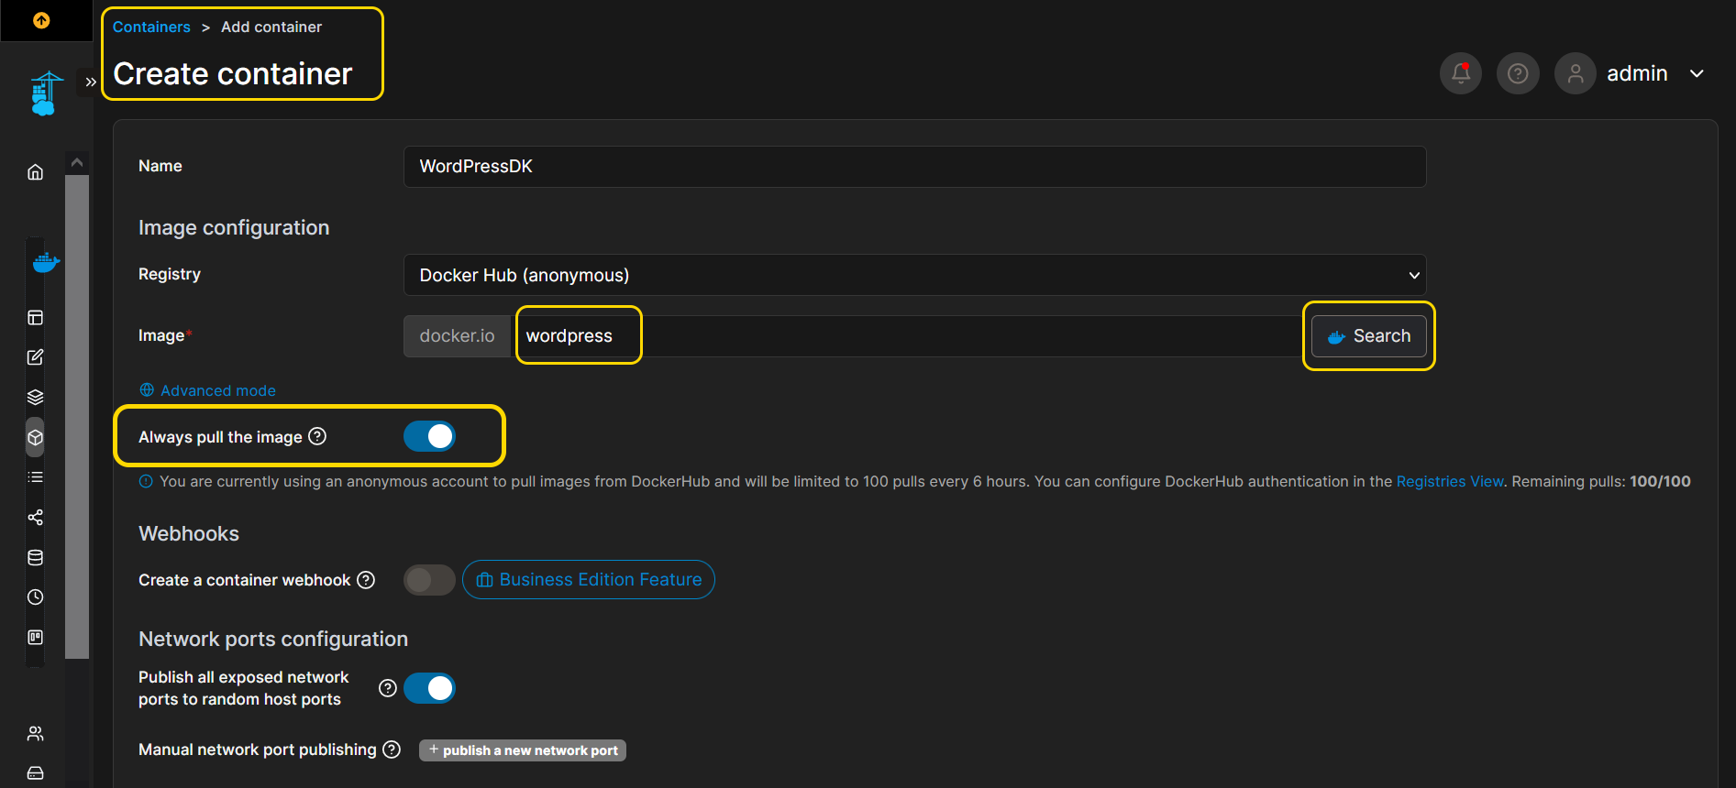This screenshot has height=788, width=1736.
Task: Open Networks share icon in sidebar
Action: pos(35,518)
